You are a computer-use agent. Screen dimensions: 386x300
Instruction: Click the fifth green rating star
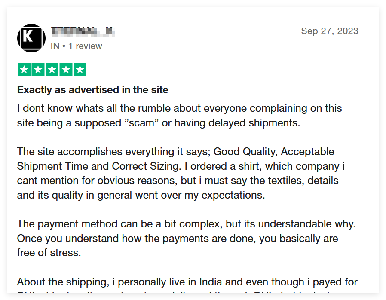coord(80,69)
